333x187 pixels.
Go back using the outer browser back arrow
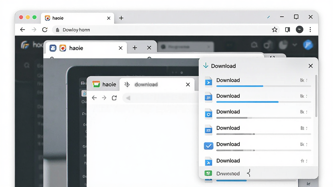22,30
